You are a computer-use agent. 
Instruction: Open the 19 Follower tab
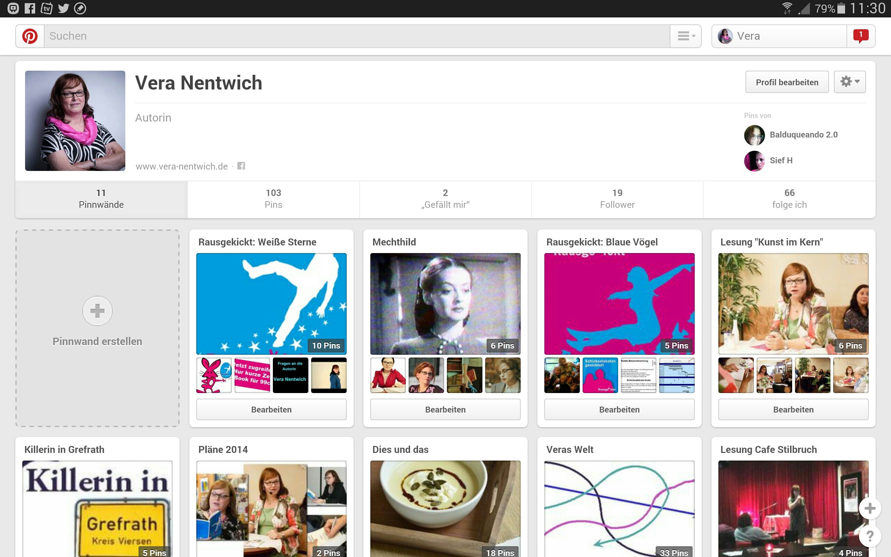(x=617, y=199)
